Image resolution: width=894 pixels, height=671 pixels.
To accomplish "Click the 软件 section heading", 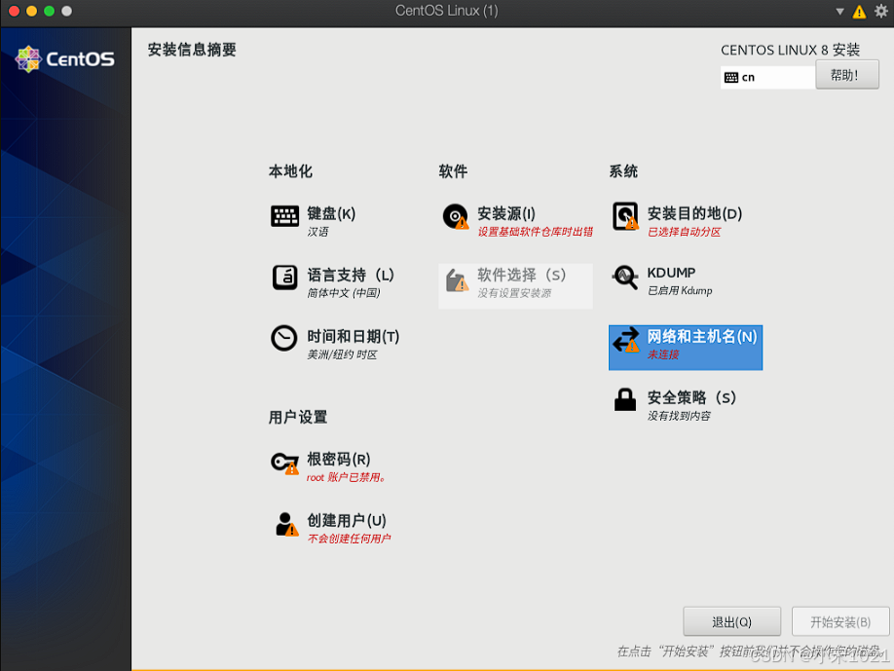I will coord(453,171).
